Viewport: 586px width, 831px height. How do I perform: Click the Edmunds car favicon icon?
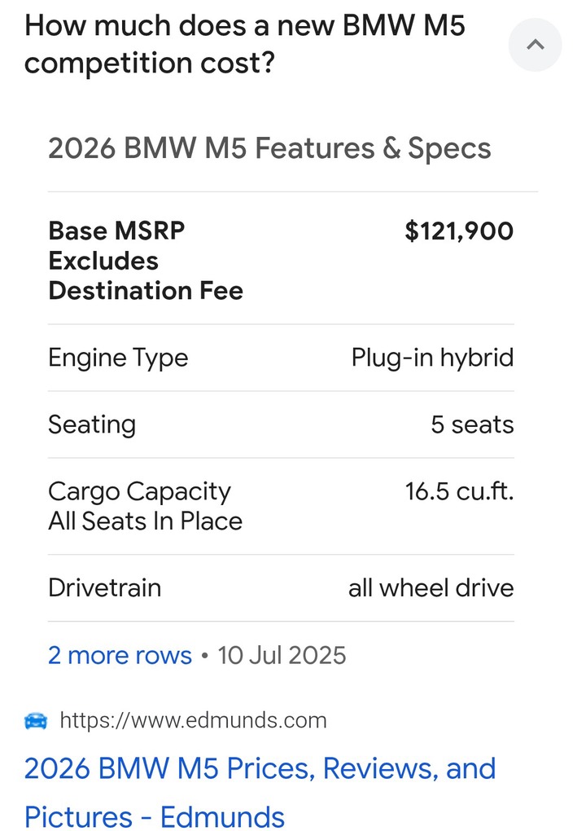pyautogui.click(x=36, y=721)
